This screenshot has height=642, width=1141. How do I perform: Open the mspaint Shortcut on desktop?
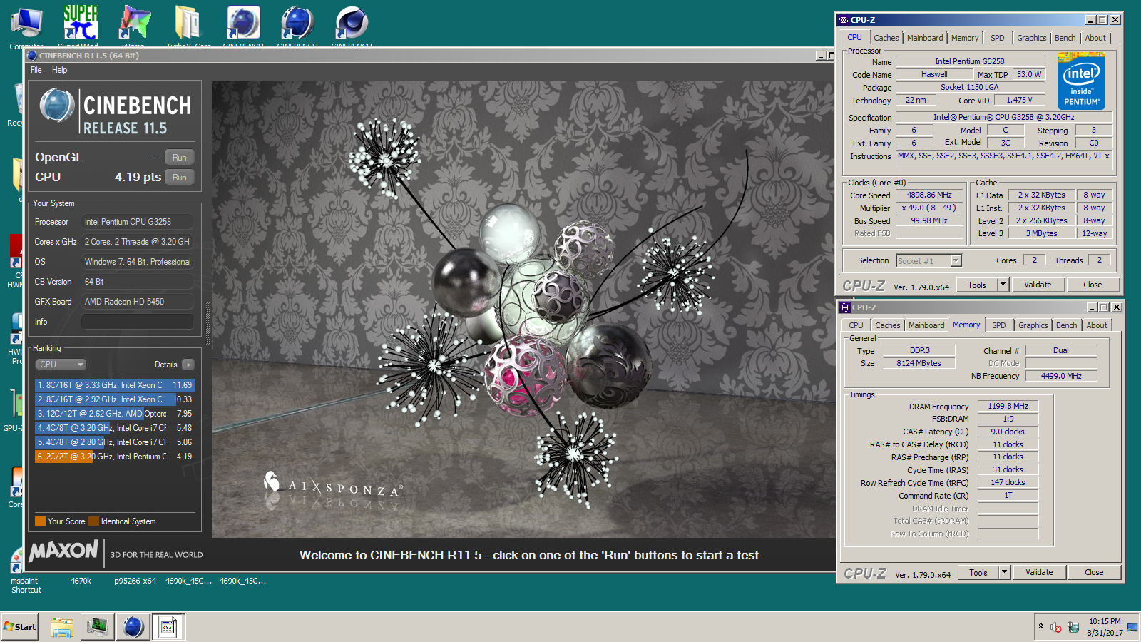click(26, 571)
